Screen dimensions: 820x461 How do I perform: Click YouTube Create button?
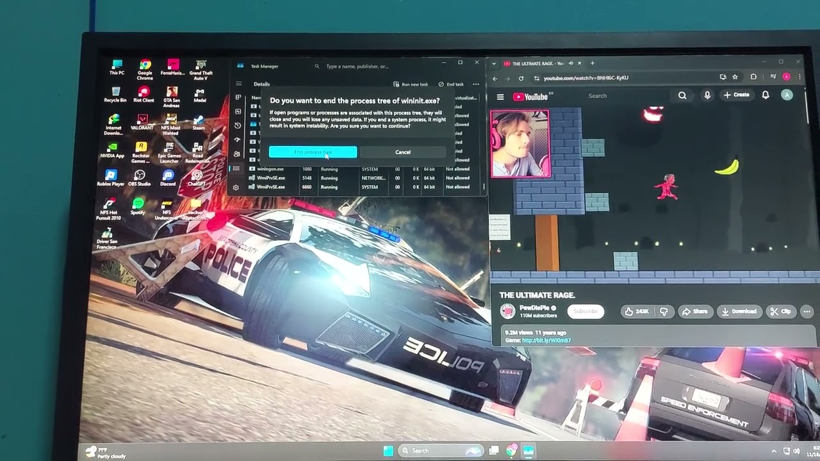(737, 95)
